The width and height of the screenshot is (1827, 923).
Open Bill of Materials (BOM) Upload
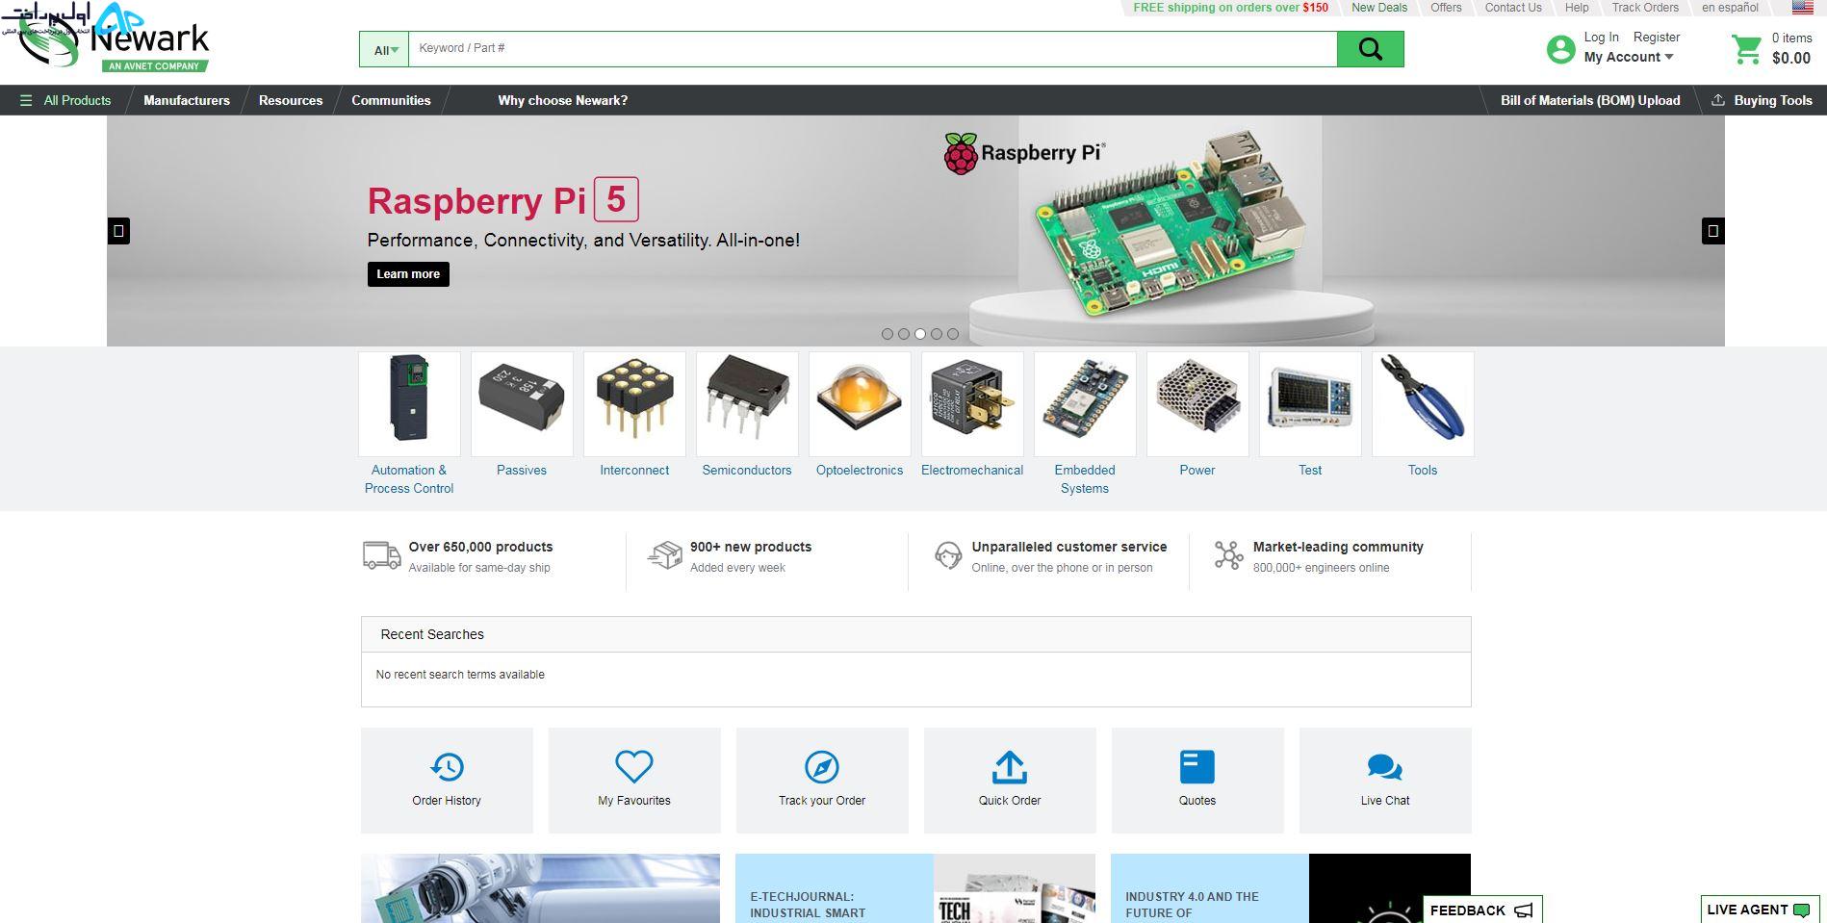click(1590, 100)
